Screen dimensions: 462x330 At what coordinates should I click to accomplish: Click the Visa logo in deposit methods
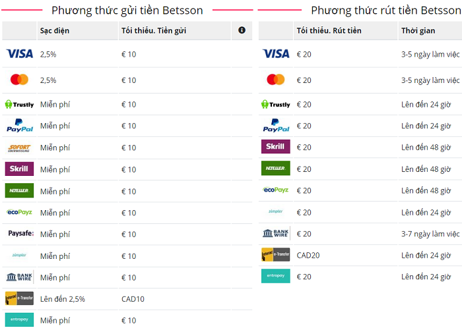[x=19, y=54]
